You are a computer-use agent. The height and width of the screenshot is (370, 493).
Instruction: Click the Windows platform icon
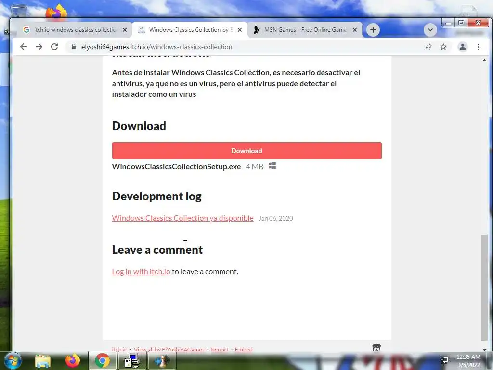(x=272, y=166)
